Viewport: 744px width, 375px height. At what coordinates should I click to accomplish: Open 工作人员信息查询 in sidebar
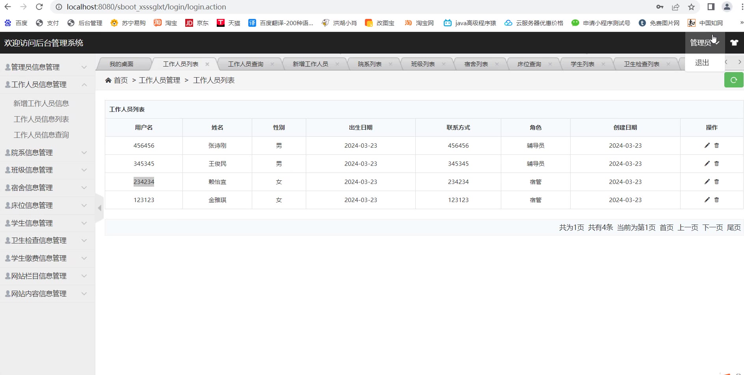(x=41, y=135)
